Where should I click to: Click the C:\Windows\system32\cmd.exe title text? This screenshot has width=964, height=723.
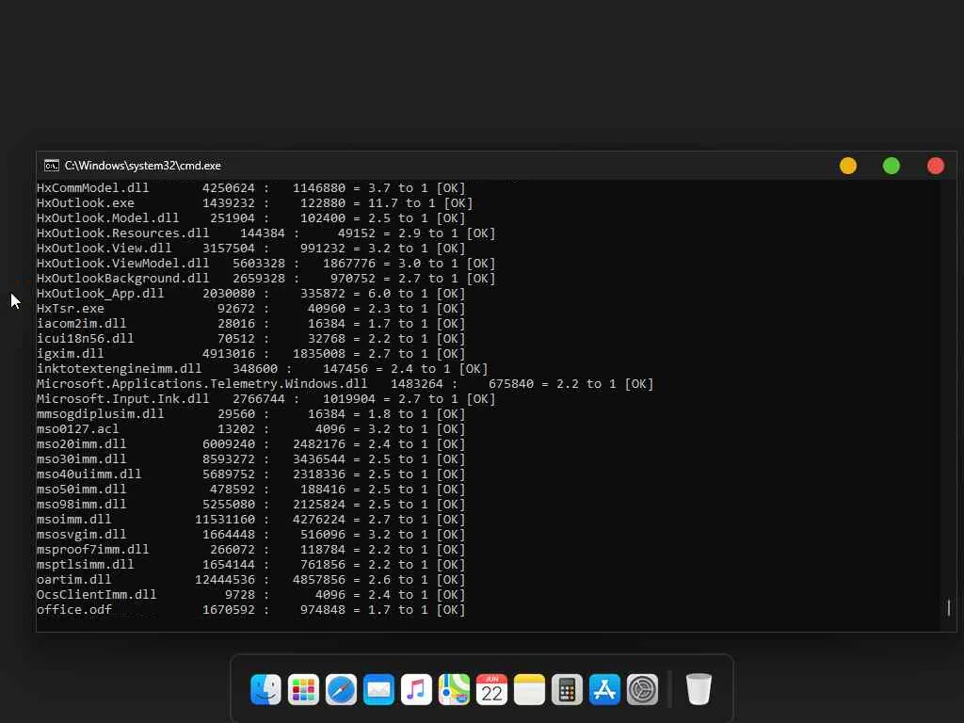coord(143,166)
